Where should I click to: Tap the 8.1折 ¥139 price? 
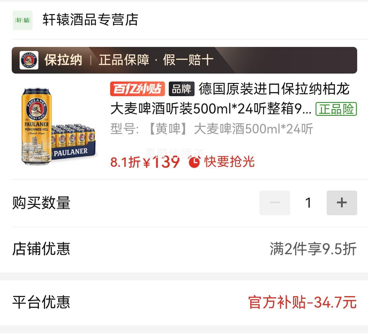coord(145,162)
